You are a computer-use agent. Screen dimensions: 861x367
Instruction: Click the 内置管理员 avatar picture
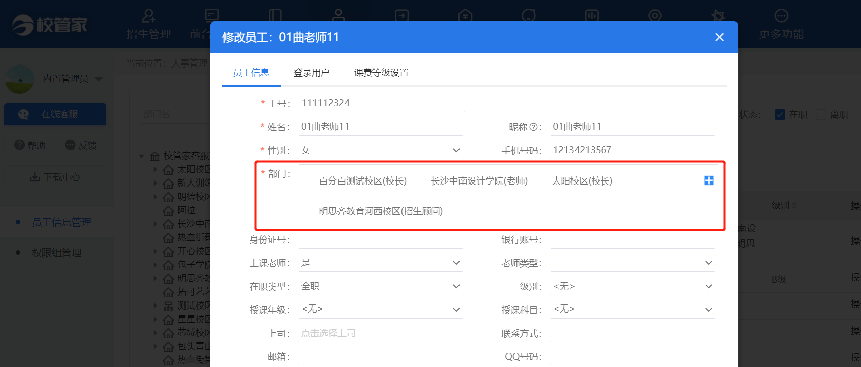tap(19, 79)
